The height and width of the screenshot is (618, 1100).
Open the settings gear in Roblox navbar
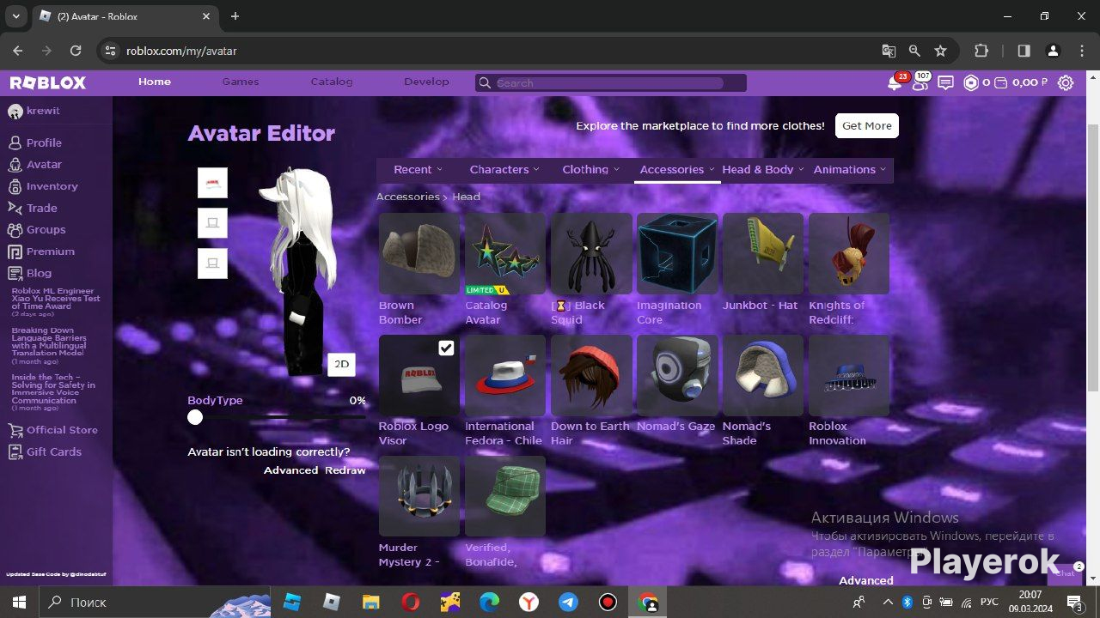(x=1066, y=83)
